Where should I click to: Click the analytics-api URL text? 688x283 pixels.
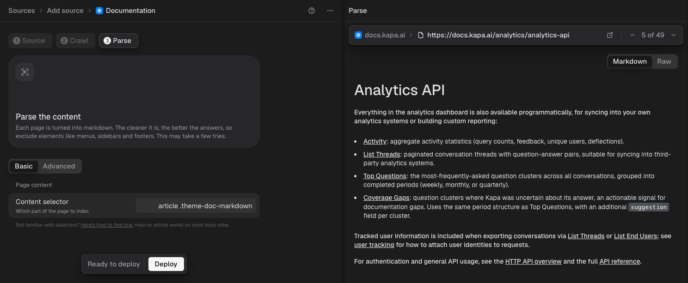(498, 35)
